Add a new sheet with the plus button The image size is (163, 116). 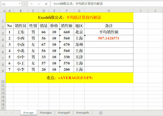pos(101,113)
